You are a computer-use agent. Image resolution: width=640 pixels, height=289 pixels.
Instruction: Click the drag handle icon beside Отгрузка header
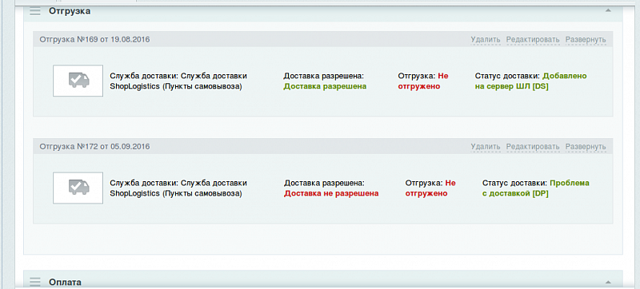click(x=35, y=11)
